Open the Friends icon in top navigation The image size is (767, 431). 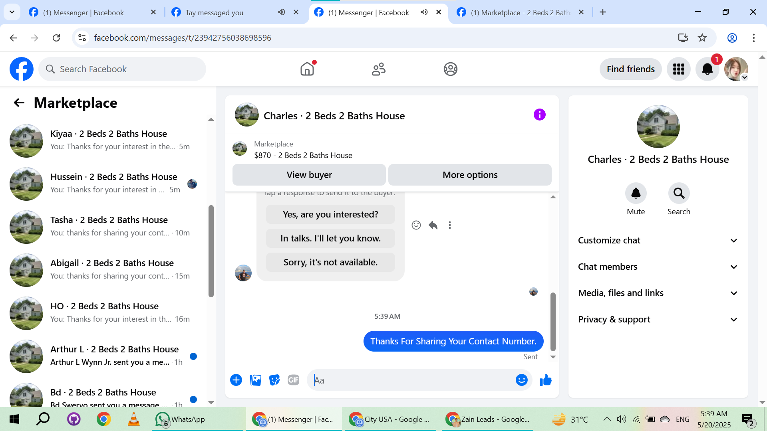(379, 69)
